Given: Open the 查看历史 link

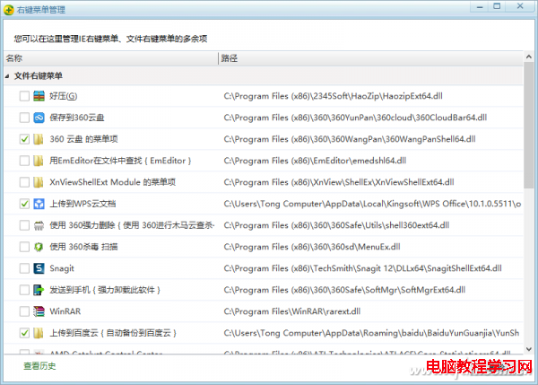Looking at the screenshot, I should pyautogui.click(x=39, y=366).
